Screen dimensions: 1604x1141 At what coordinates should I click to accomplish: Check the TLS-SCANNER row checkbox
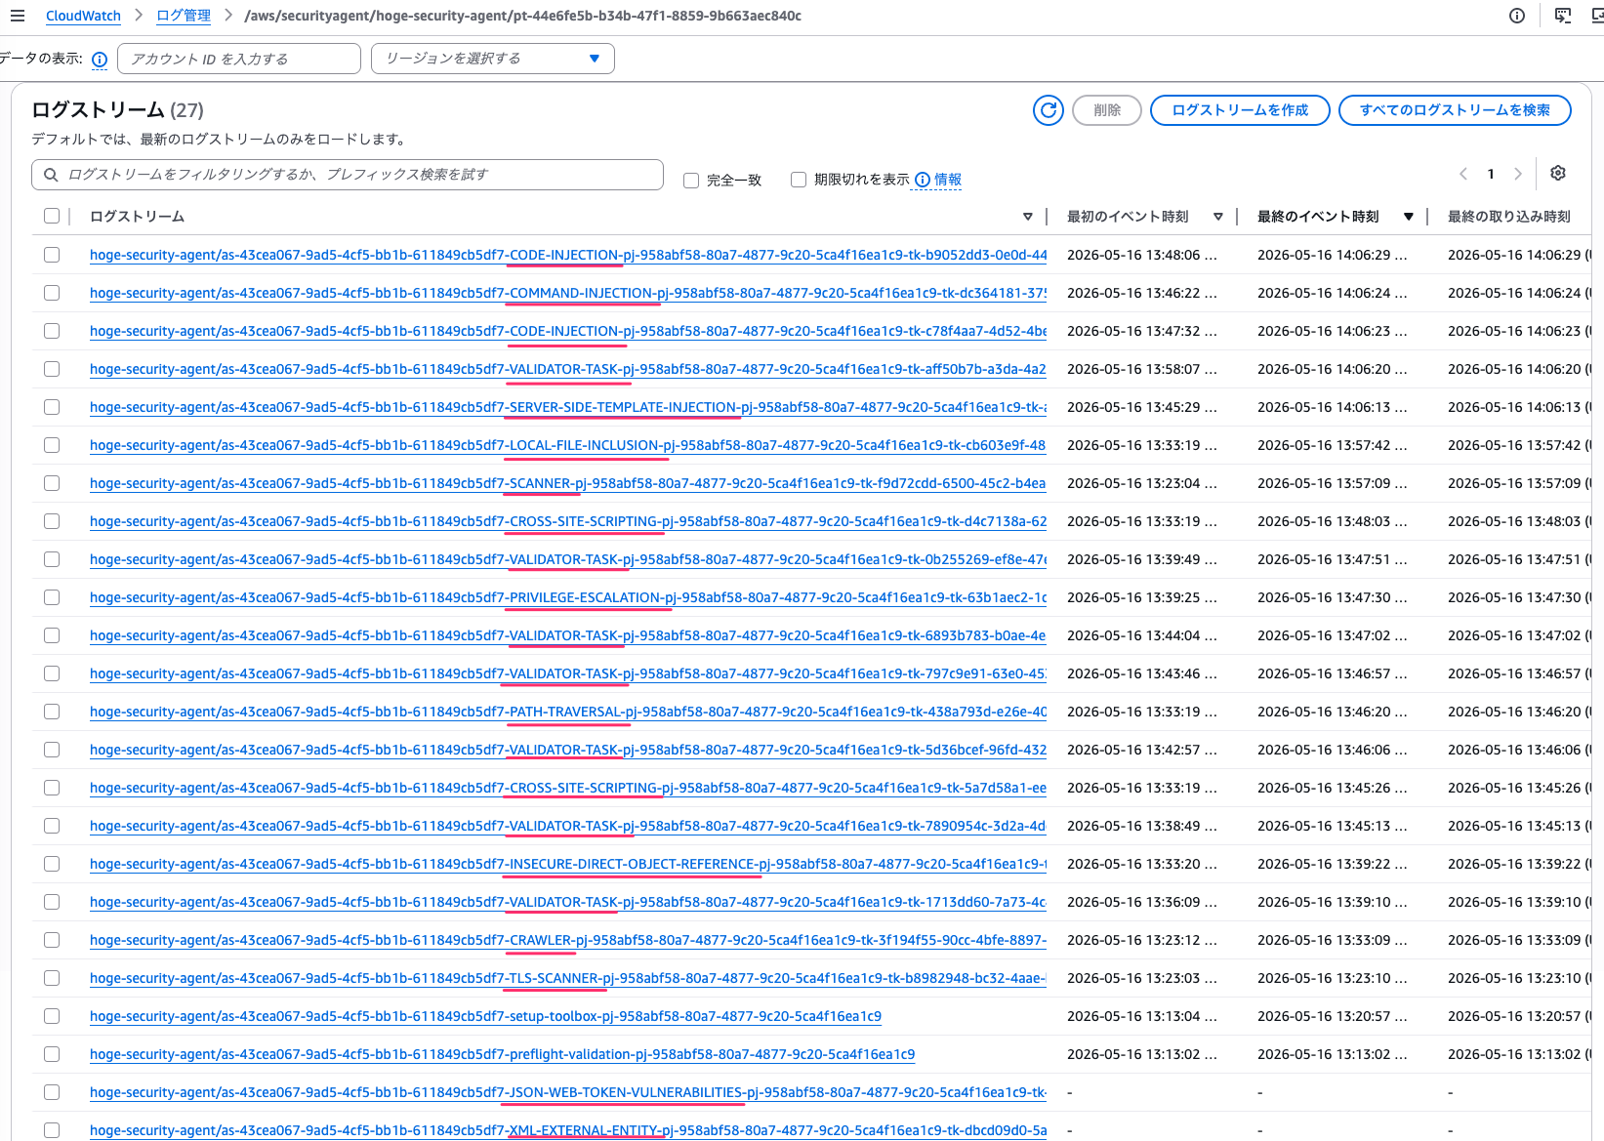[x=52, y=978]
